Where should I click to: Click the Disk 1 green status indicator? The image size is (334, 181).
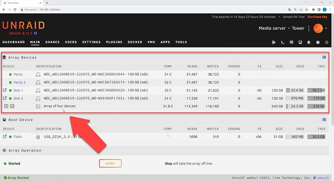tap(10, 91)
